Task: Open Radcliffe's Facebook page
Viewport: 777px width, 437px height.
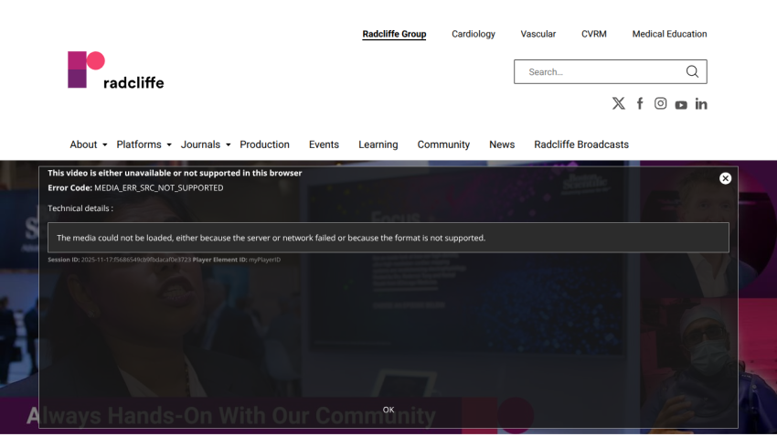Action: coord(640,103)
